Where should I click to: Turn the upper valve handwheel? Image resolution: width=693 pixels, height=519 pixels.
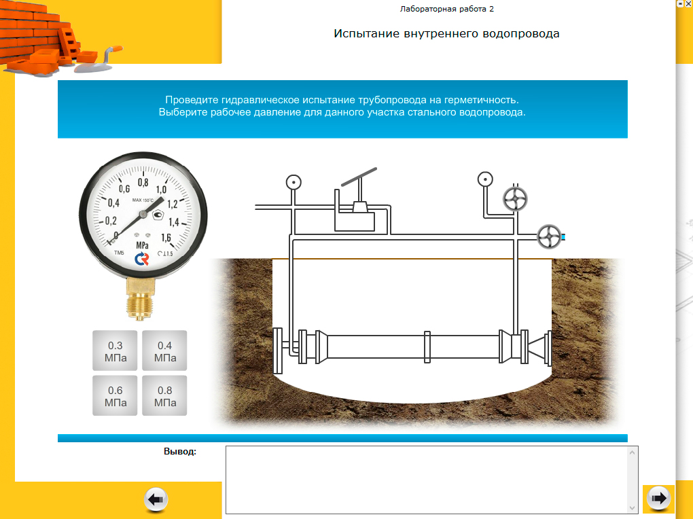pos(515,200)
